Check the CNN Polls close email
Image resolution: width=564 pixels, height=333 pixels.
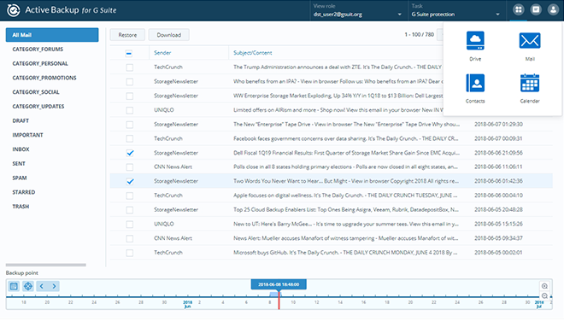pos(130,167)
